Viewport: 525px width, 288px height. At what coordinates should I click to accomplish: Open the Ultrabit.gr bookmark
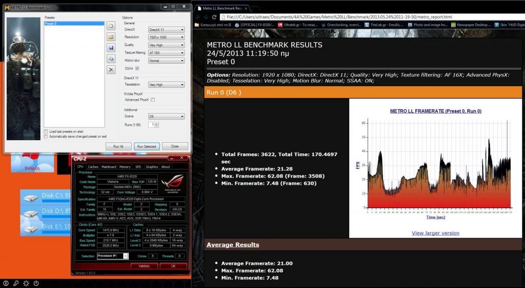(x=295, y=25)
